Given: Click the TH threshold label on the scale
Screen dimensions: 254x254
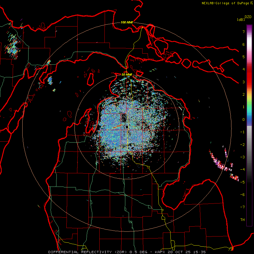Looking at the screenshot, I should coord(242,220).
